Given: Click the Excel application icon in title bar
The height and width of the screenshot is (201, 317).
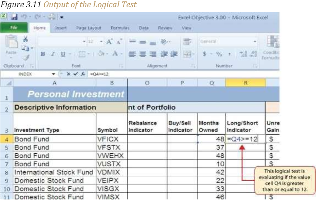Looking at the screenshot, I should coord(4,16).
